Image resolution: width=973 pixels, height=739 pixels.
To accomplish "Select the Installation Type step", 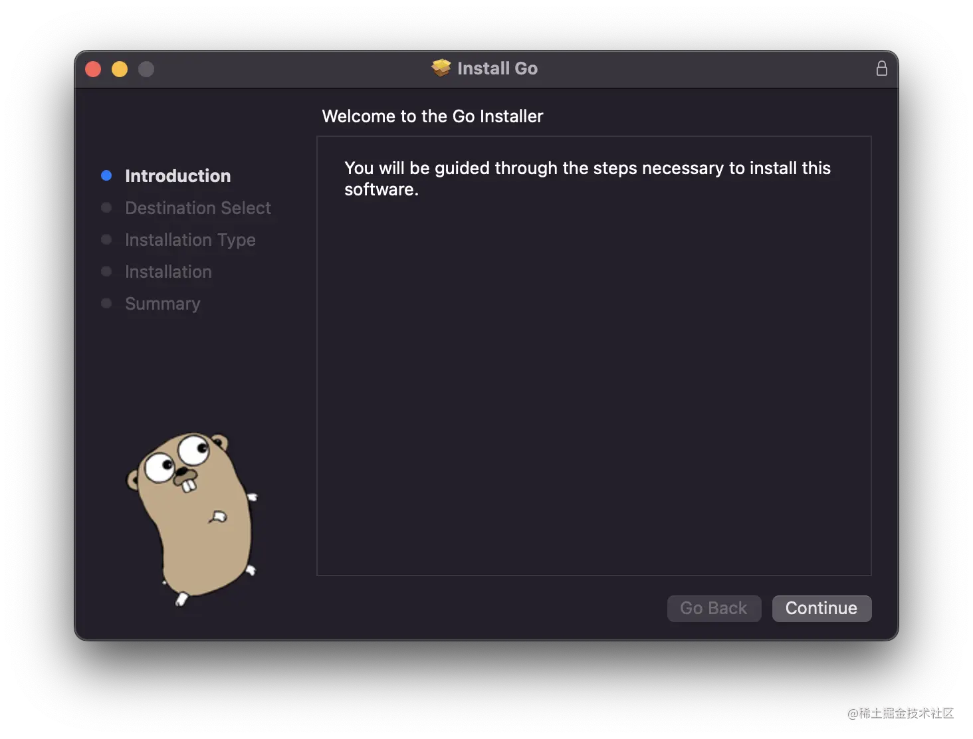I will click(x=190, y=240).
